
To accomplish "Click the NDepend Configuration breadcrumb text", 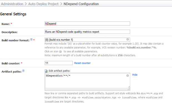I will click(x=81, y=4).
